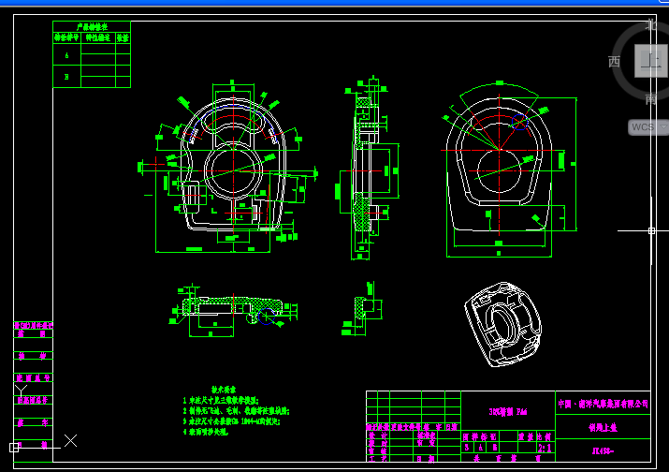Click the 2:1 scale value in title block
The image size is (669, 472).
pyautogui.click(x=545, y=448)
